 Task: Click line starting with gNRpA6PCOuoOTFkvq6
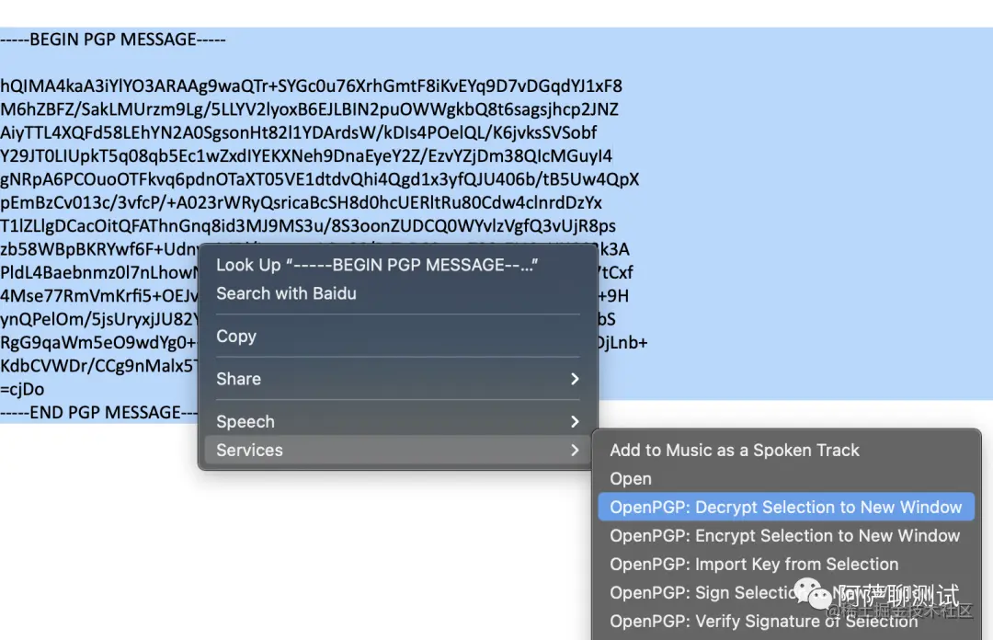[x=319, y=179]
